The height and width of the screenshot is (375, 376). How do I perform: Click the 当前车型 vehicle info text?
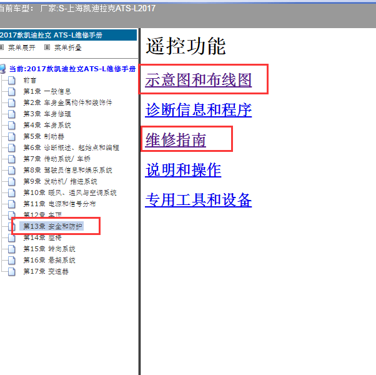tap(77, 9)
